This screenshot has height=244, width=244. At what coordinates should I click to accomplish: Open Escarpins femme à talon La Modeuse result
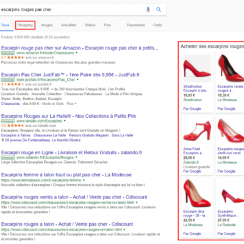click(66, 175)
